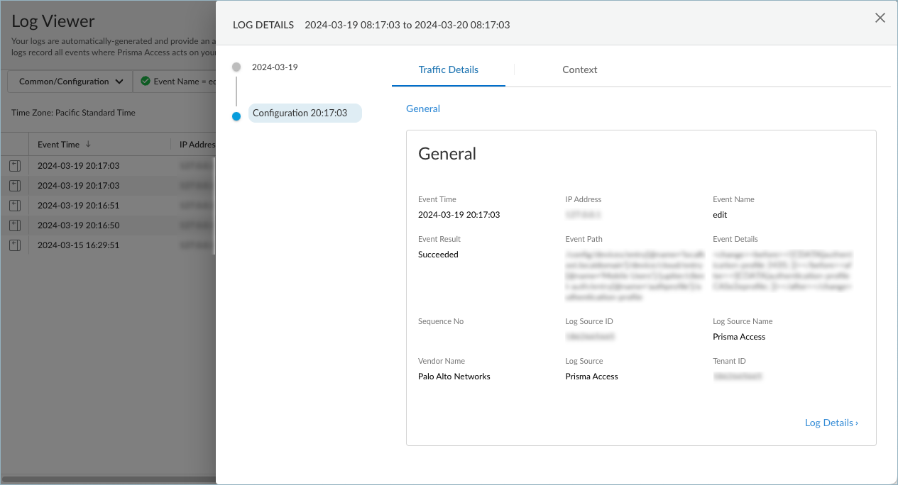Click the details icon in first log row
The image size is (898, 485).
[x=14, y=166]
